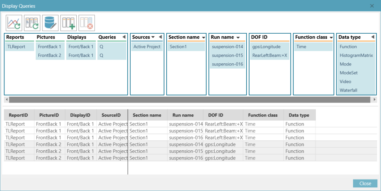Click the refresh query columns icon
The image size is (381, 191).
pyautogui.click(x=32, y=23)
